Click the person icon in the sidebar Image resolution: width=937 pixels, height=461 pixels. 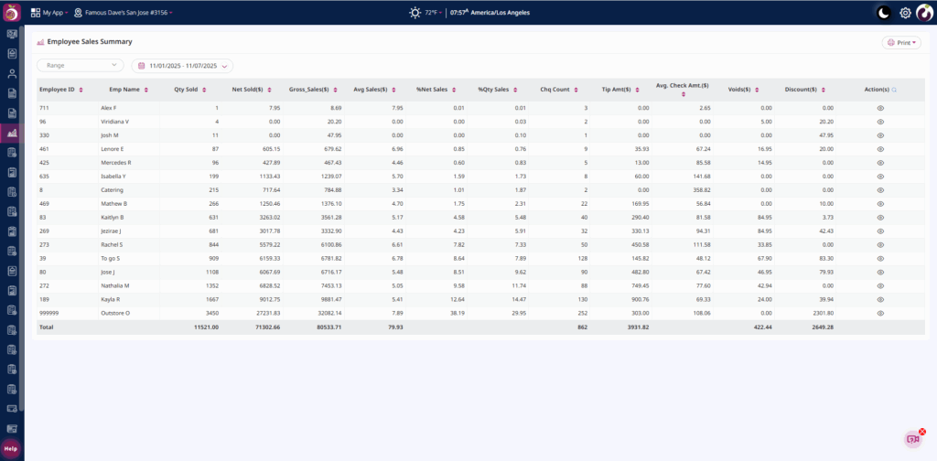coord(12,73)
